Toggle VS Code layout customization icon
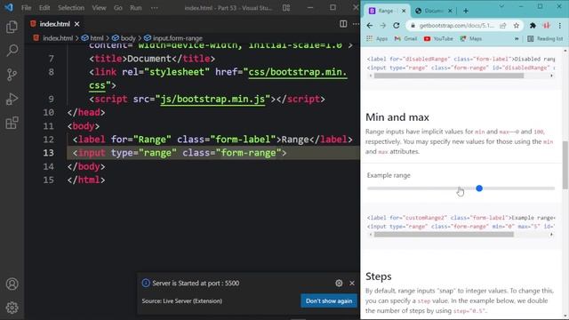The height and width of the screenshot is (320, 569). pos(286,8)
